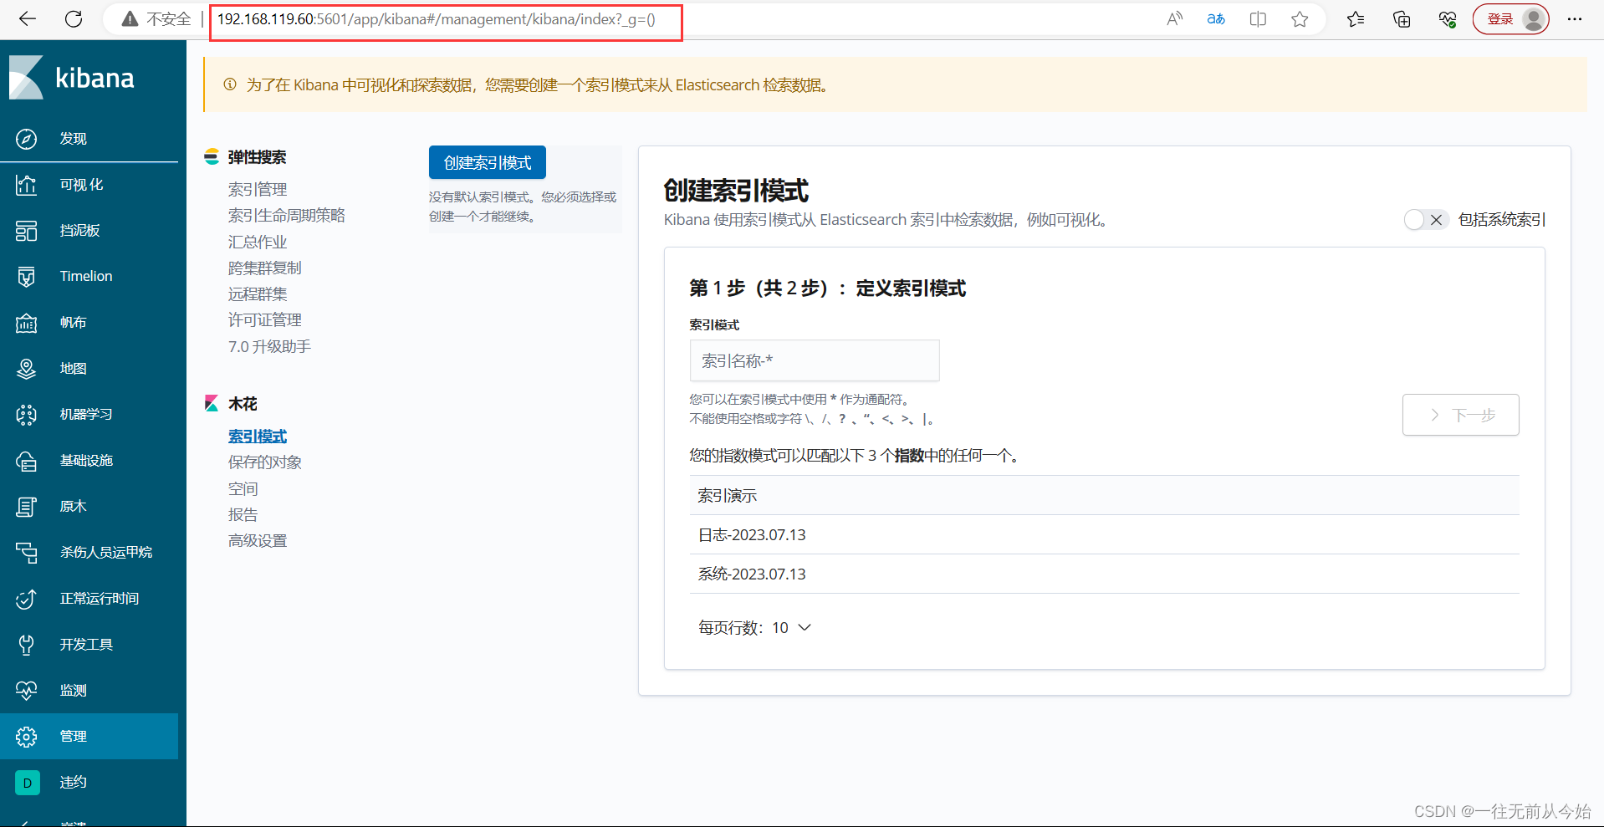
Task: Open Advanced Settings (高级设置) link
Action: (x=258, y=541)
